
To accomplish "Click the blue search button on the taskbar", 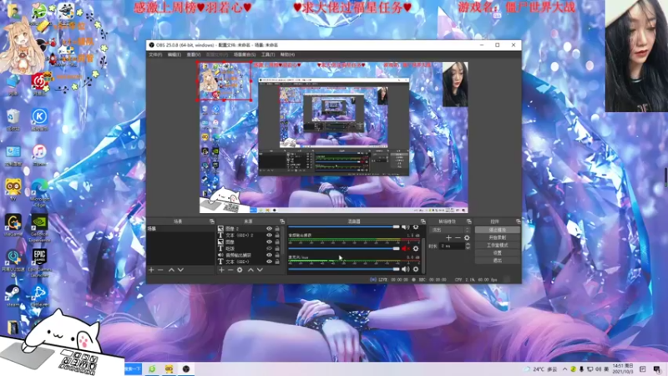I will (133, 368).
